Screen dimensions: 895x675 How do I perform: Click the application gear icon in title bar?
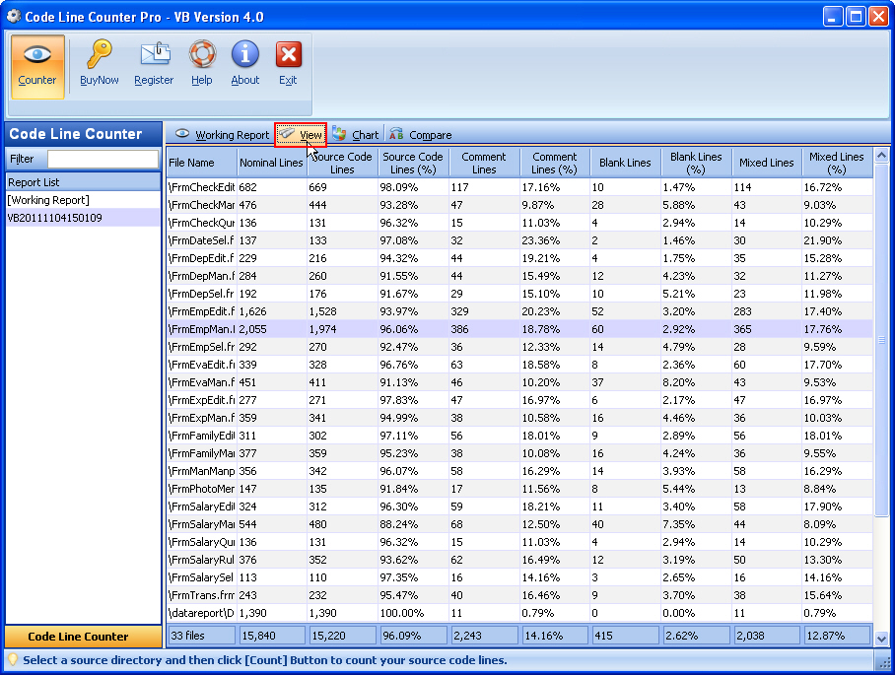pos(13,16)
